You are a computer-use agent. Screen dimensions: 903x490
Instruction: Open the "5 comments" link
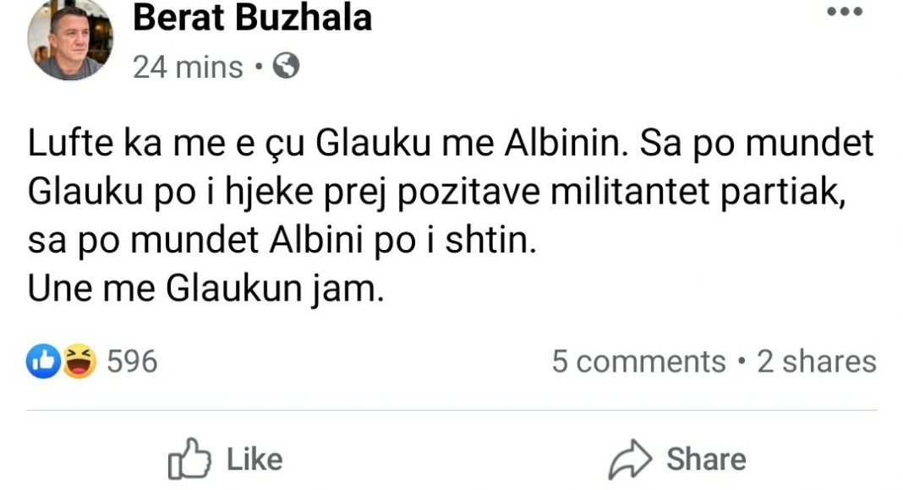638,362
